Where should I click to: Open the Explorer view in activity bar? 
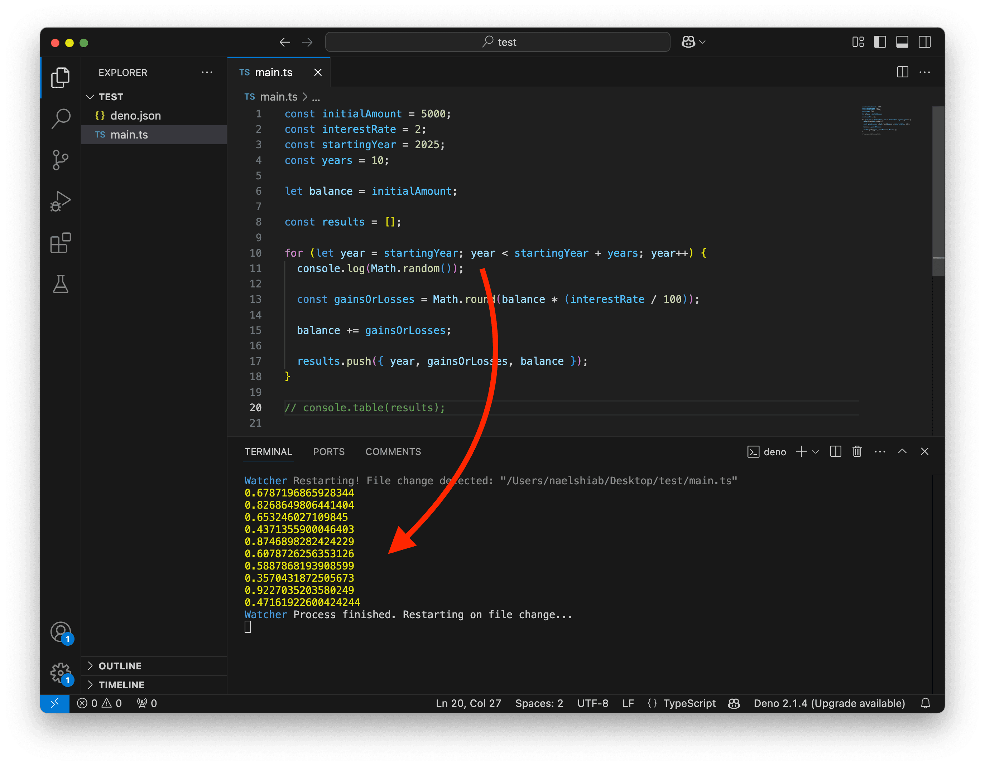point(61,78)
